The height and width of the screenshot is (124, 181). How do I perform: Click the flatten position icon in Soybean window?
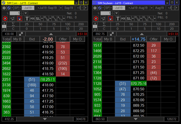tap(103, 19)
